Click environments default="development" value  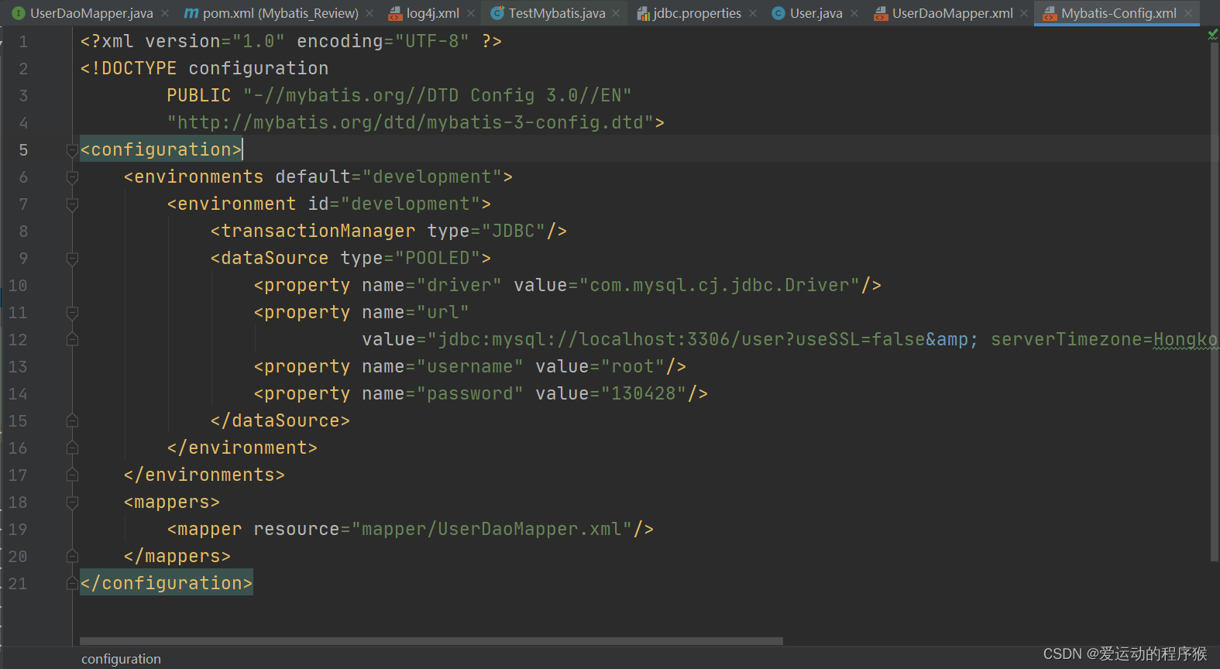click(432, 177)
